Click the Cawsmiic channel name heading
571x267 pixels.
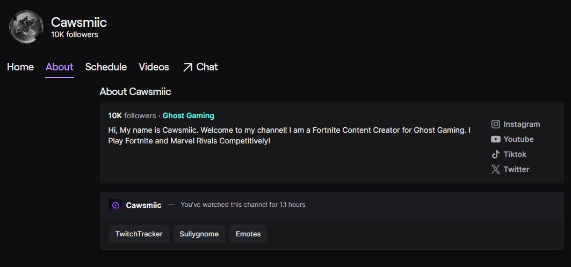[78, 22]
